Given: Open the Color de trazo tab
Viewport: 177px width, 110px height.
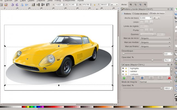Looking at the screenshot, I should 141,14.
